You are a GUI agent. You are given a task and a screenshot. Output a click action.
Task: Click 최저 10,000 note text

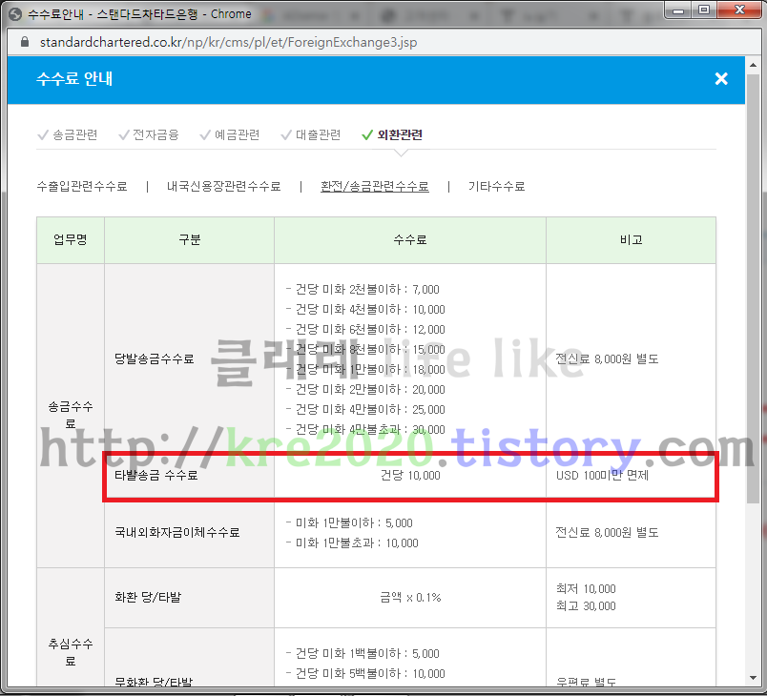pos(586,588)
